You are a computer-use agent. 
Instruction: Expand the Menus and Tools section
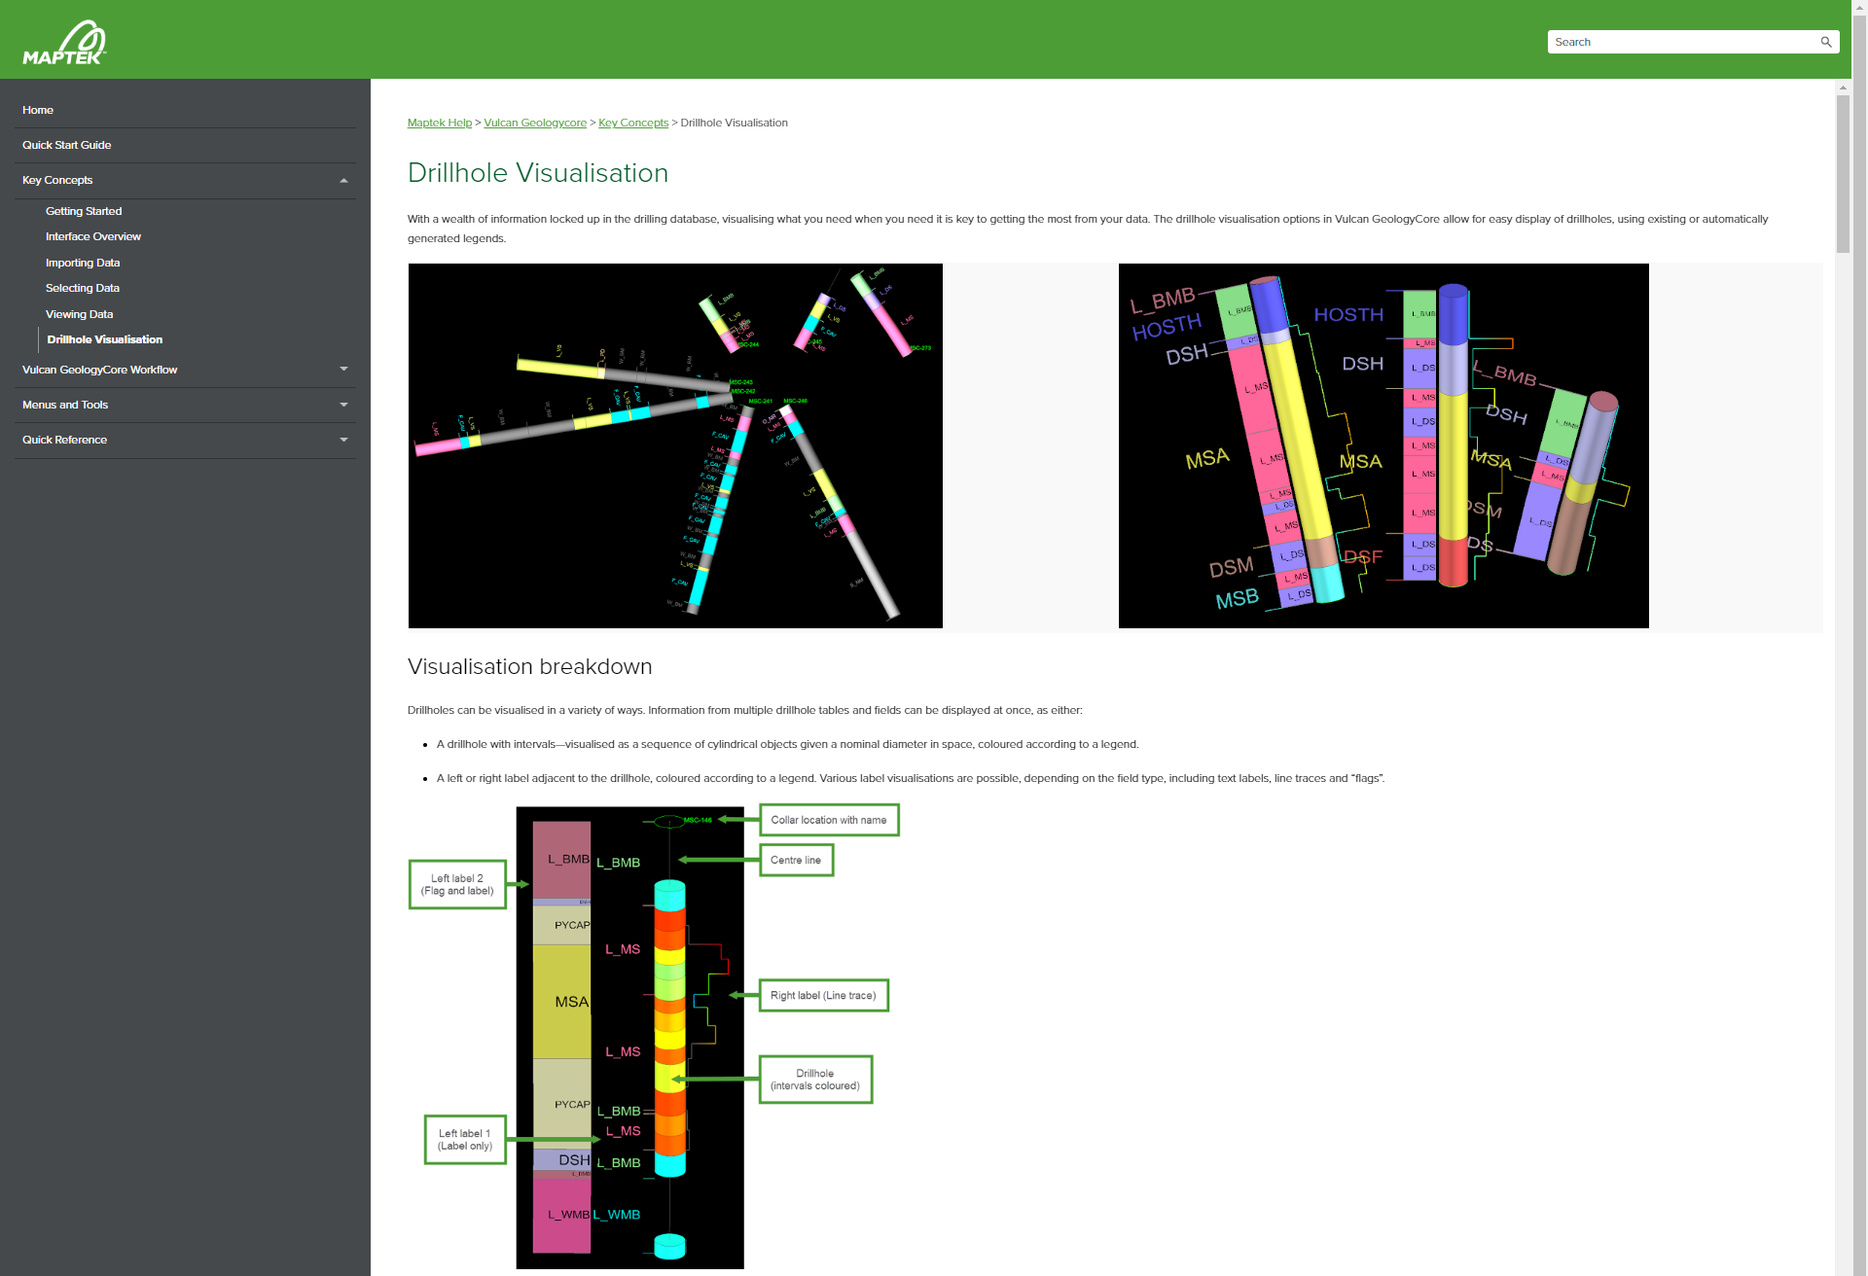point(343,405)
